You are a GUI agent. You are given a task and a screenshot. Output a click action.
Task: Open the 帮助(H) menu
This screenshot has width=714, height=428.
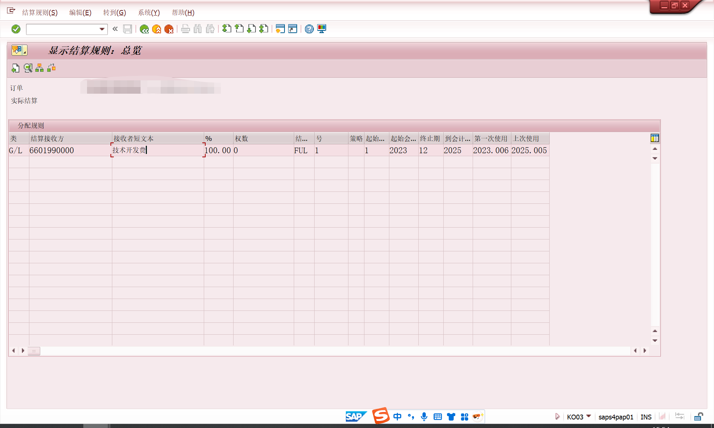(x=183, y=13)
